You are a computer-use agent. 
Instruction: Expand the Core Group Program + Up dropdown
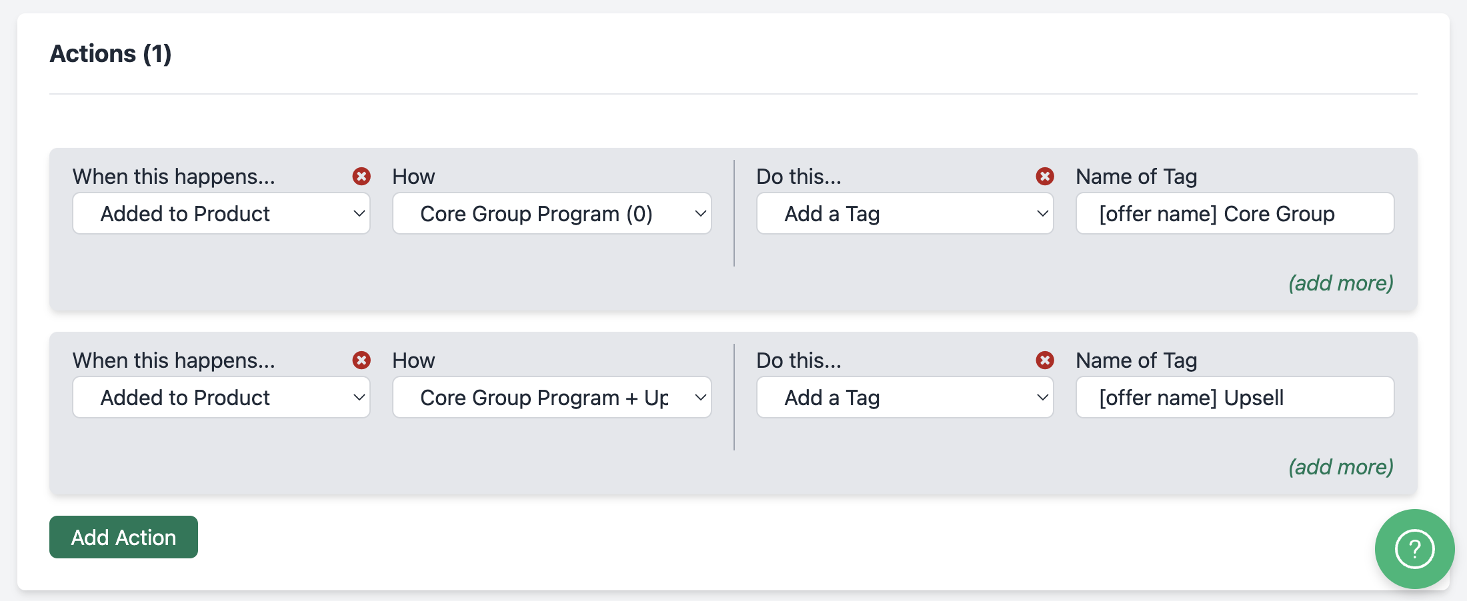[x=551, y=398]
